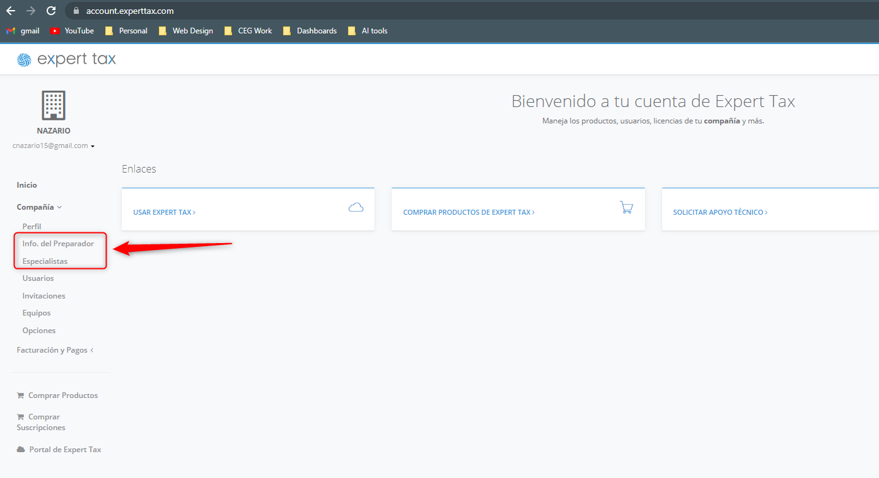Click the NAZARIO company name
The image size is (879, 478).
point(54,131)
